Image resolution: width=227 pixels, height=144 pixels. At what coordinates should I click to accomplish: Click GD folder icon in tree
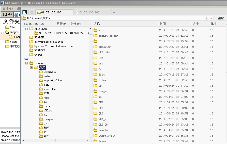pos(41,115)
